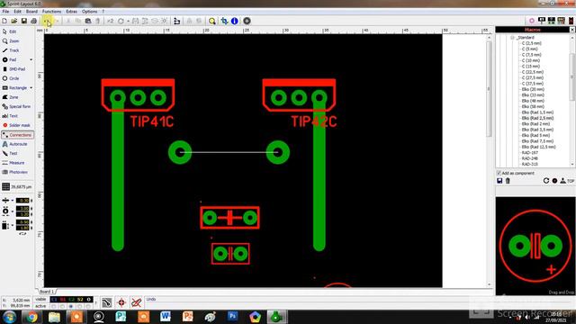
Task: Click the magnifier zoom icon in toolbar
Action: pyautogui.click(x=212, y=21)
